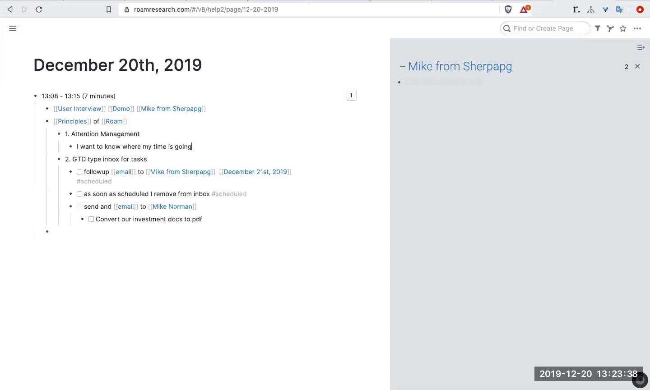Click bullet of '13:08 - 13:15' block
Viewport: 650px width, 390px height.
36,96
